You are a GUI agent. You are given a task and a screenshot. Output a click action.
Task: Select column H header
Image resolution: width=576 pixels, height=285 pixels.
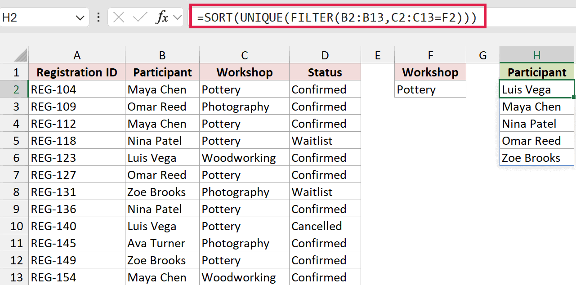537,55
